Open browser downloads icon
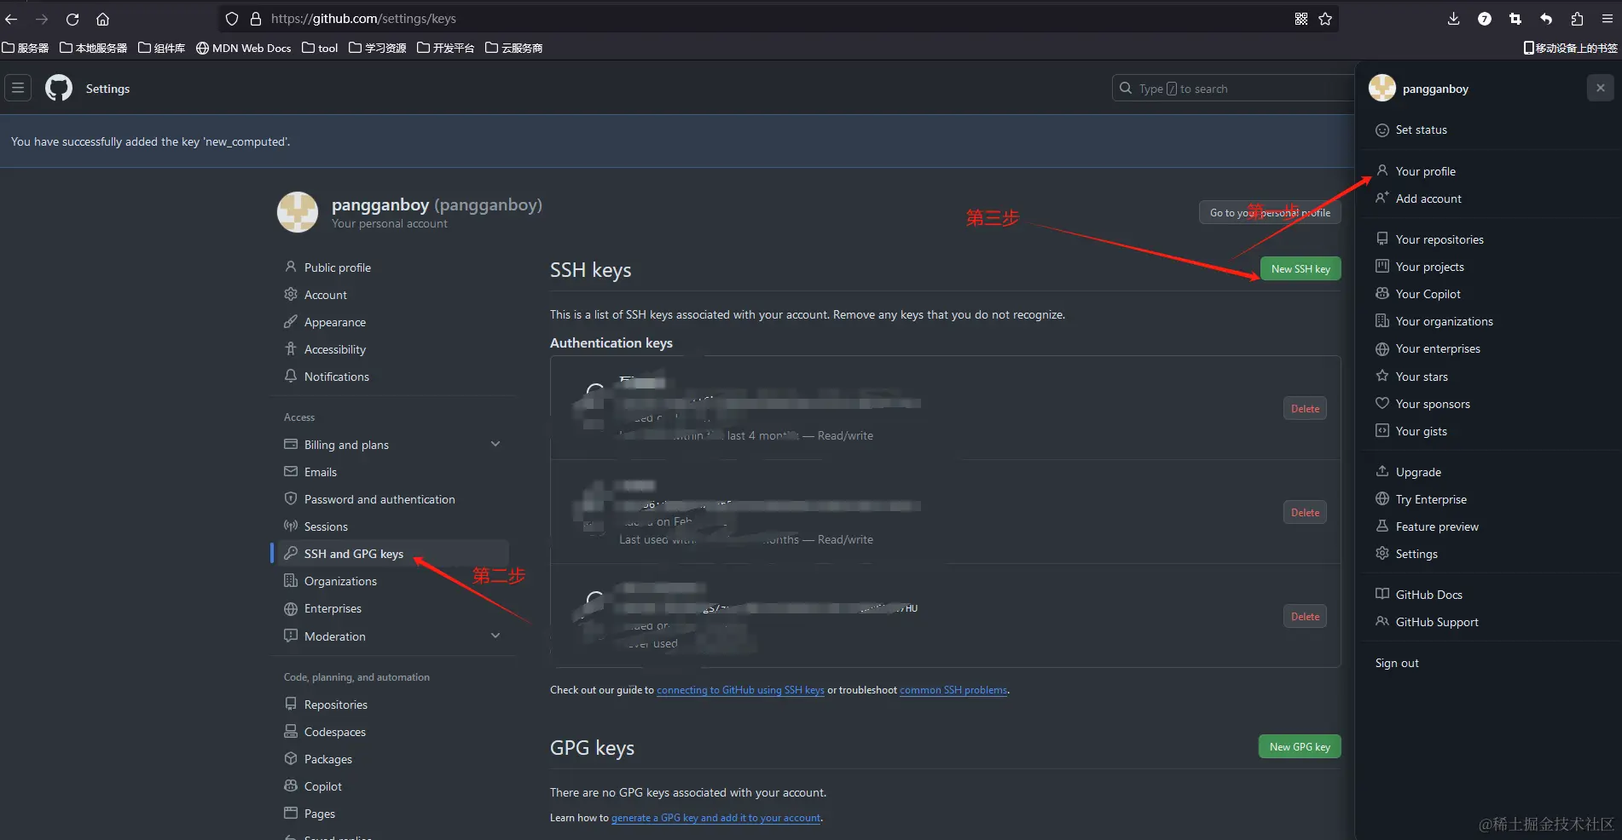This screenshot has height=840, width=1622. tap(1453, 19)
